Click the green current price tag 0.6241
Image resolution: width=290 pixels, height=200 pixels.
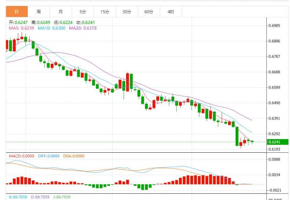click(x=278, y=142)
